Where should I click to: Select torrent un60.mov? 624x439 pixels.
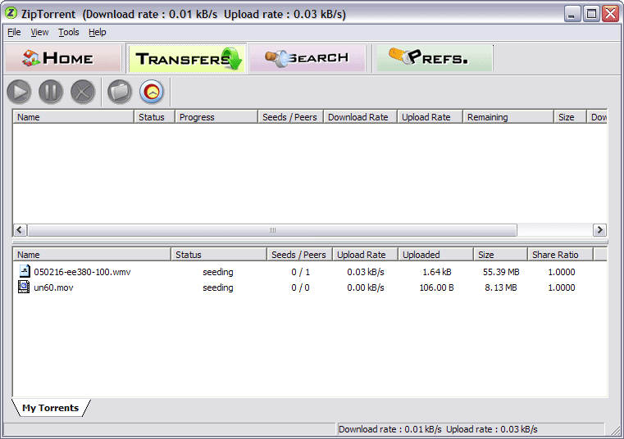point(53,287)
